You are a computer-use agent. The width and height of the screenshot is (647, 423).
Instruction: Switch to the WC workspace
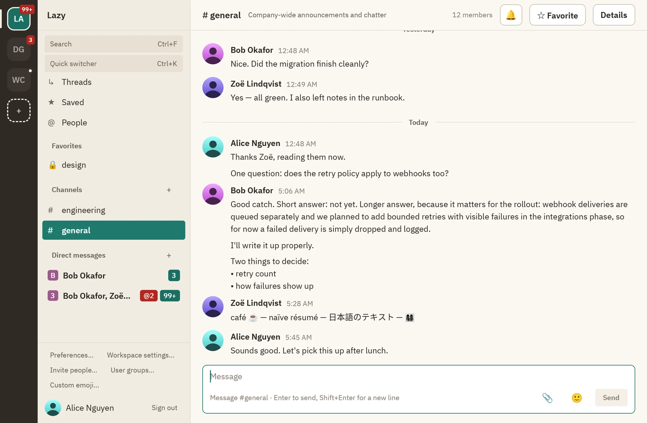[x=19, y=80]
